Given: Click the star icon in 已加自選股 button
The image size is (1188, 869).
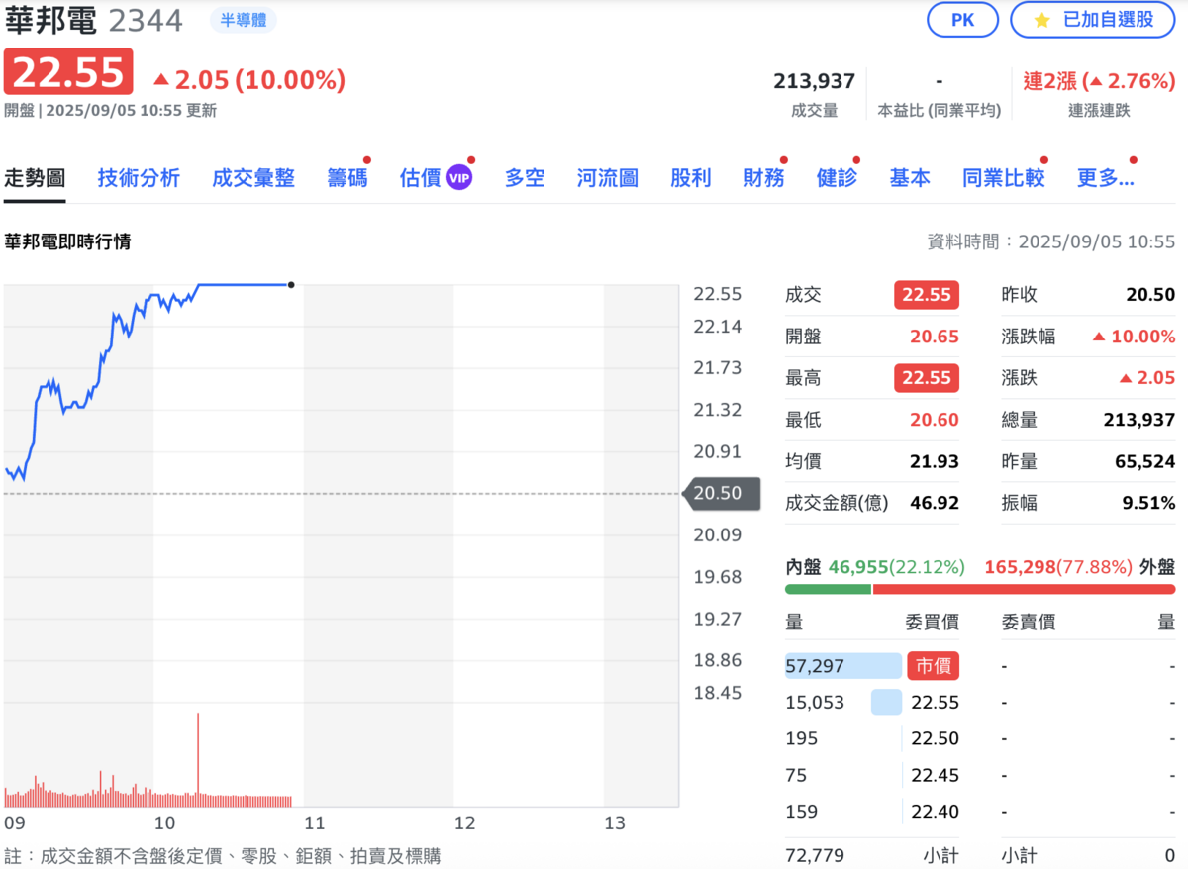Looking at the screenshot, I should (x=1041, y=20).
